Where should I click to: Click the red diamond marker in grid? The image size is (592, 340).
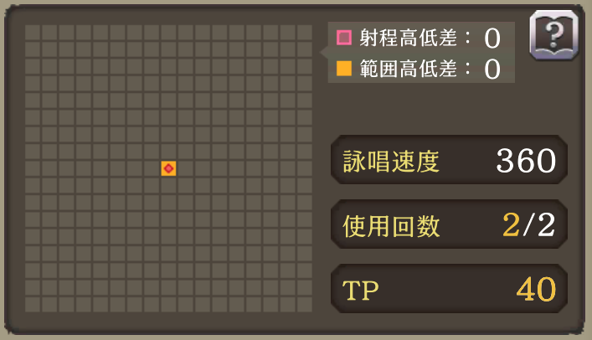coord(168,168)
